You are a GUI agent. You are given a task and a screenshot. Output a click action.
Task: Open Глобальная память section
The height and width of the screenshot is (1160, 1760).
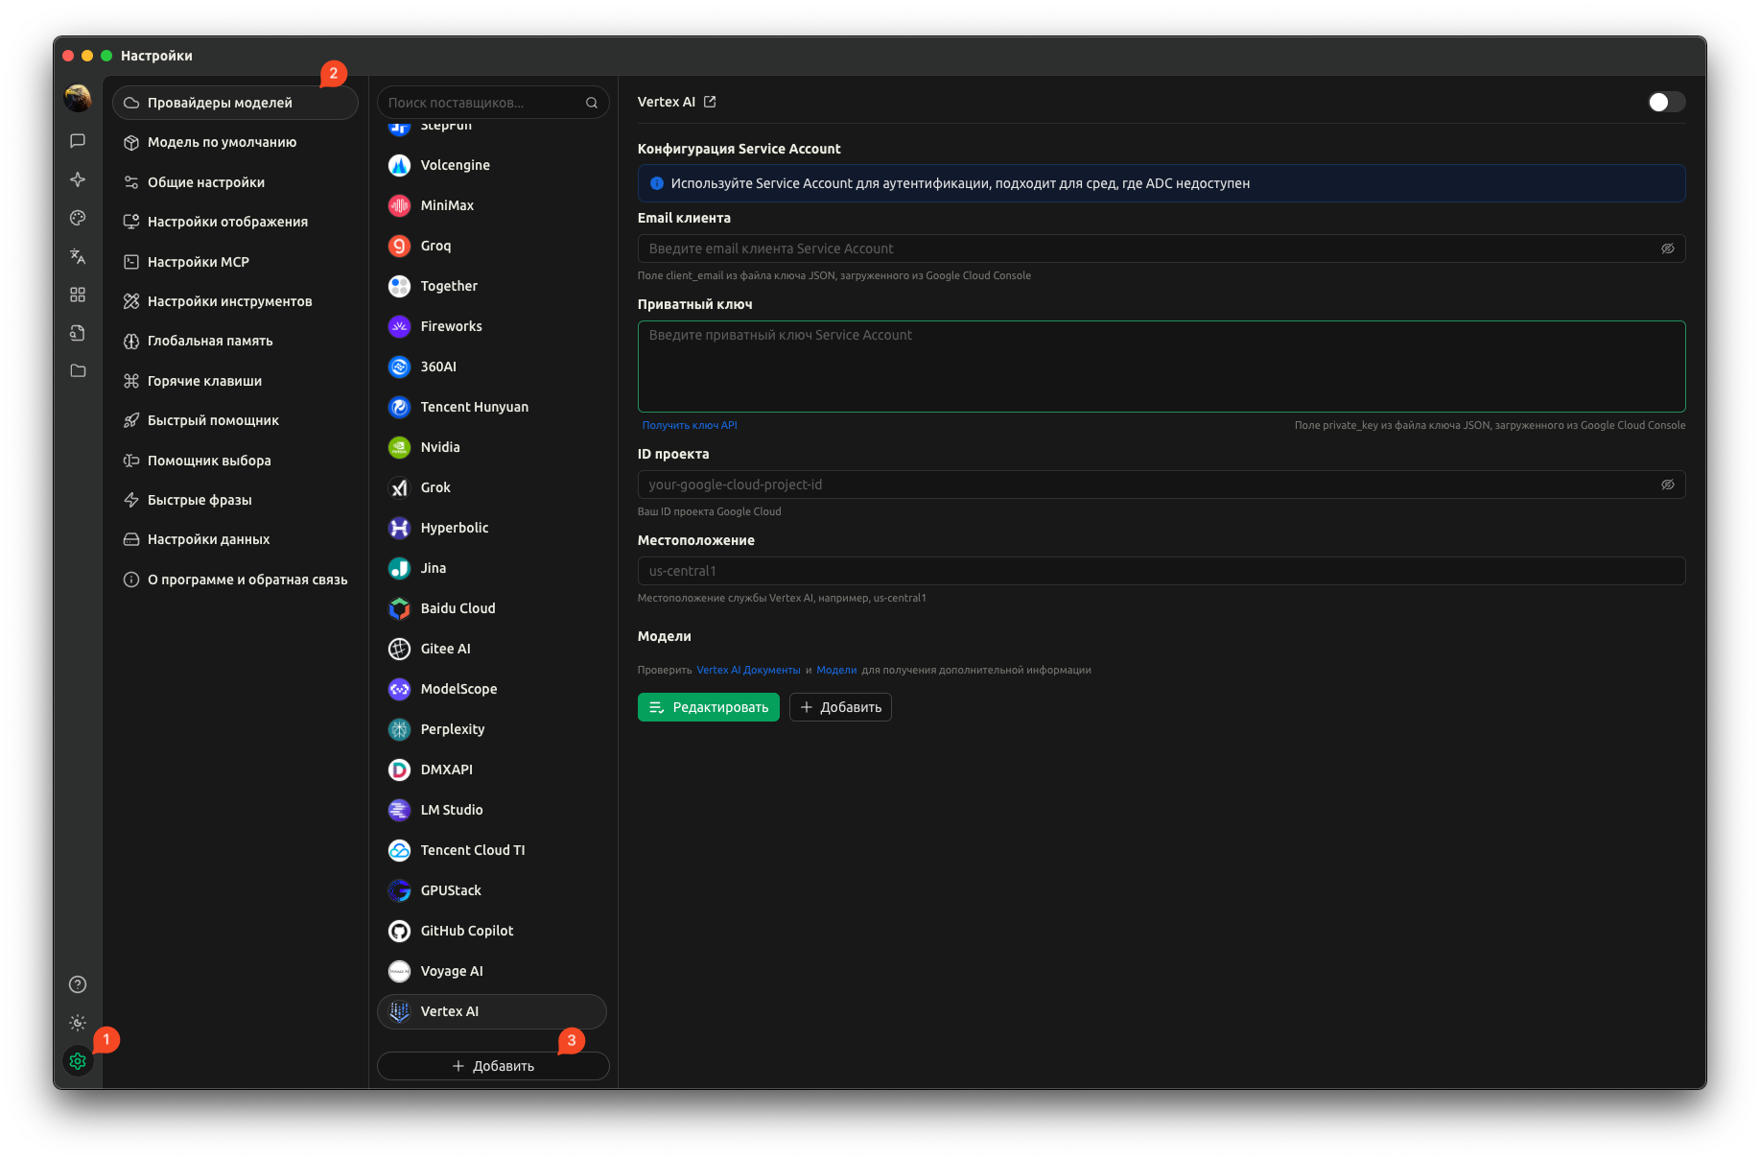click(x=235, y=341)
